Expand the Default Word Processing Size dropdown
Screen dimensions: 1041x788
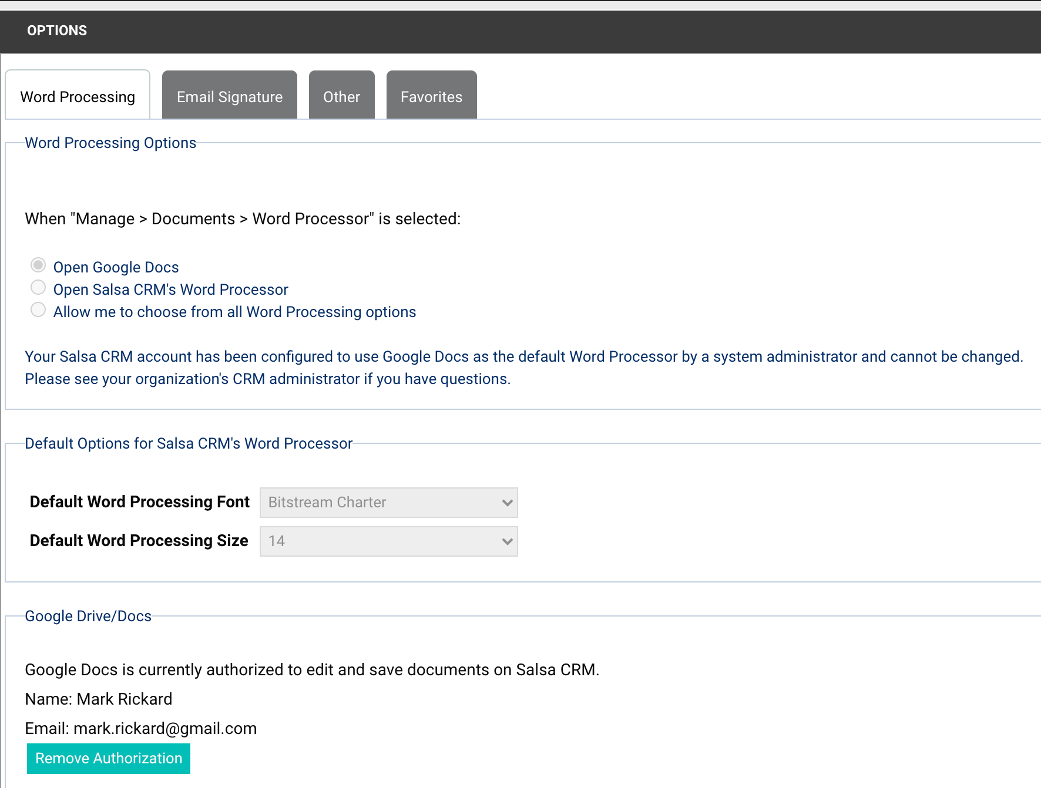point(389,541)
